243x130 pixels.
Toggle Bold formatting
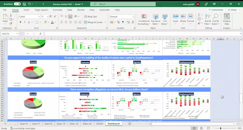[20, 22]
